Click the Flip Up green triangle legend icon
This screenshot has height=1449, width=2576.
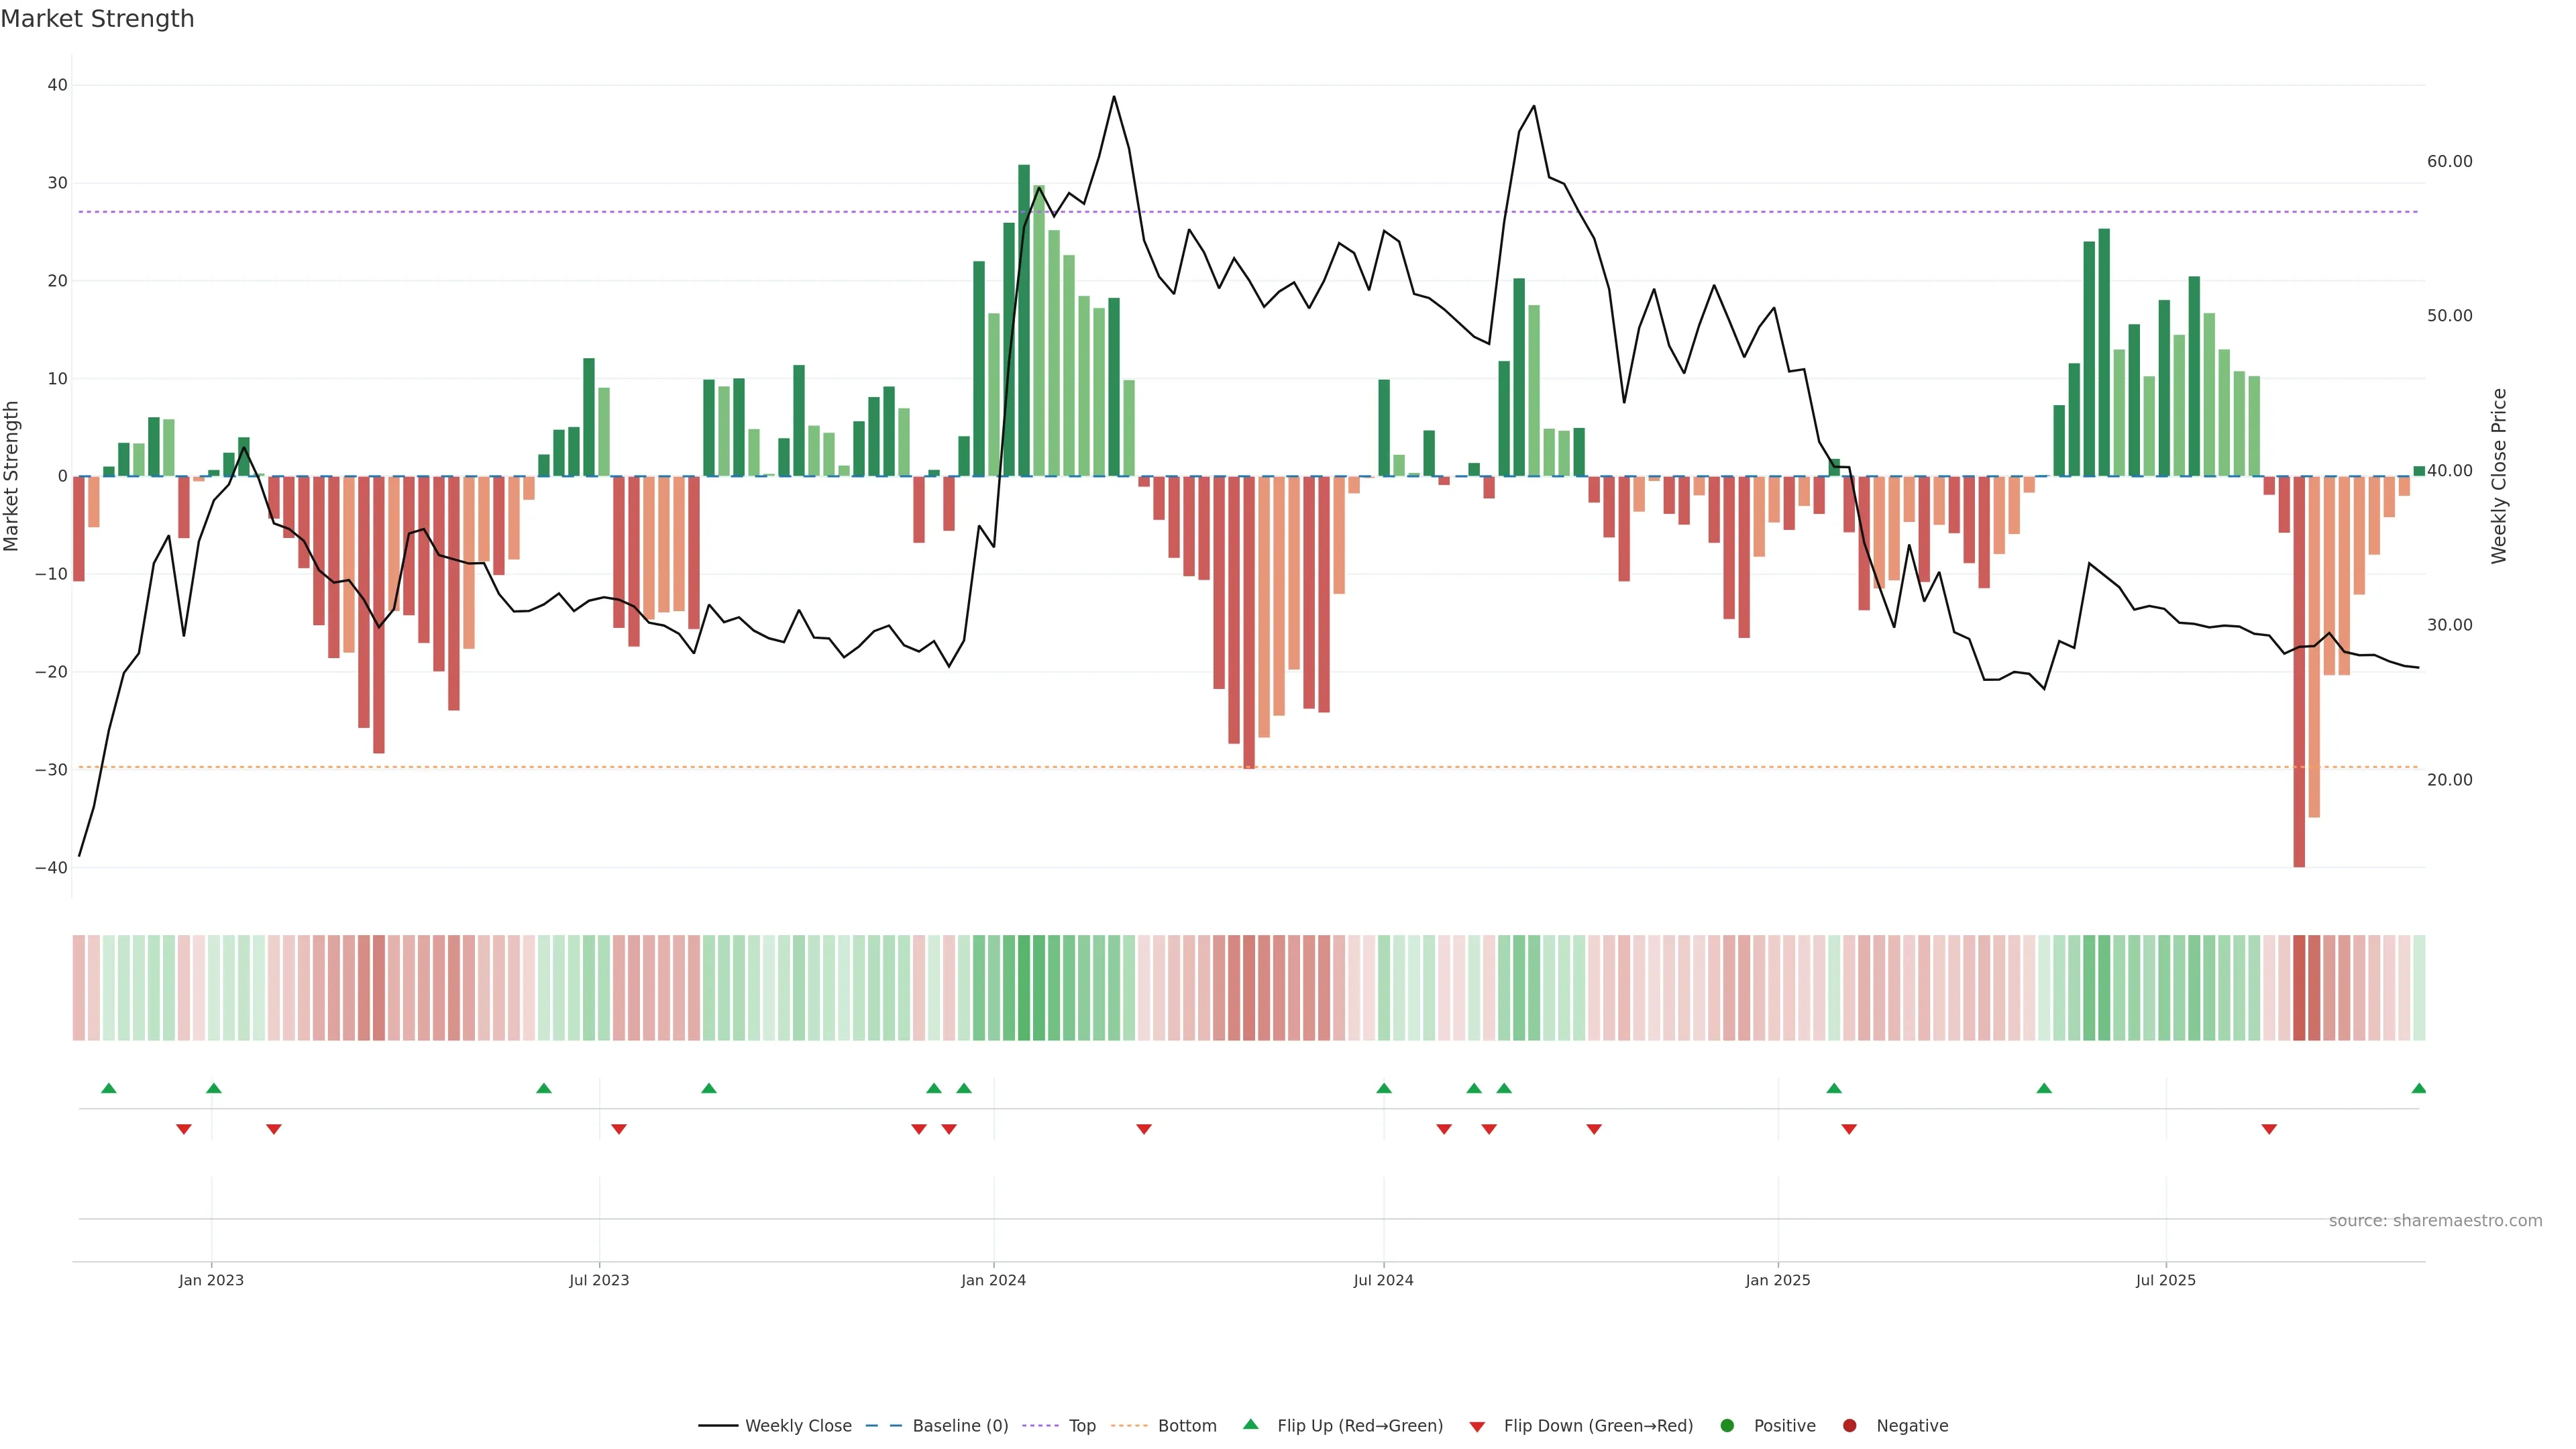(1250, 1424)
